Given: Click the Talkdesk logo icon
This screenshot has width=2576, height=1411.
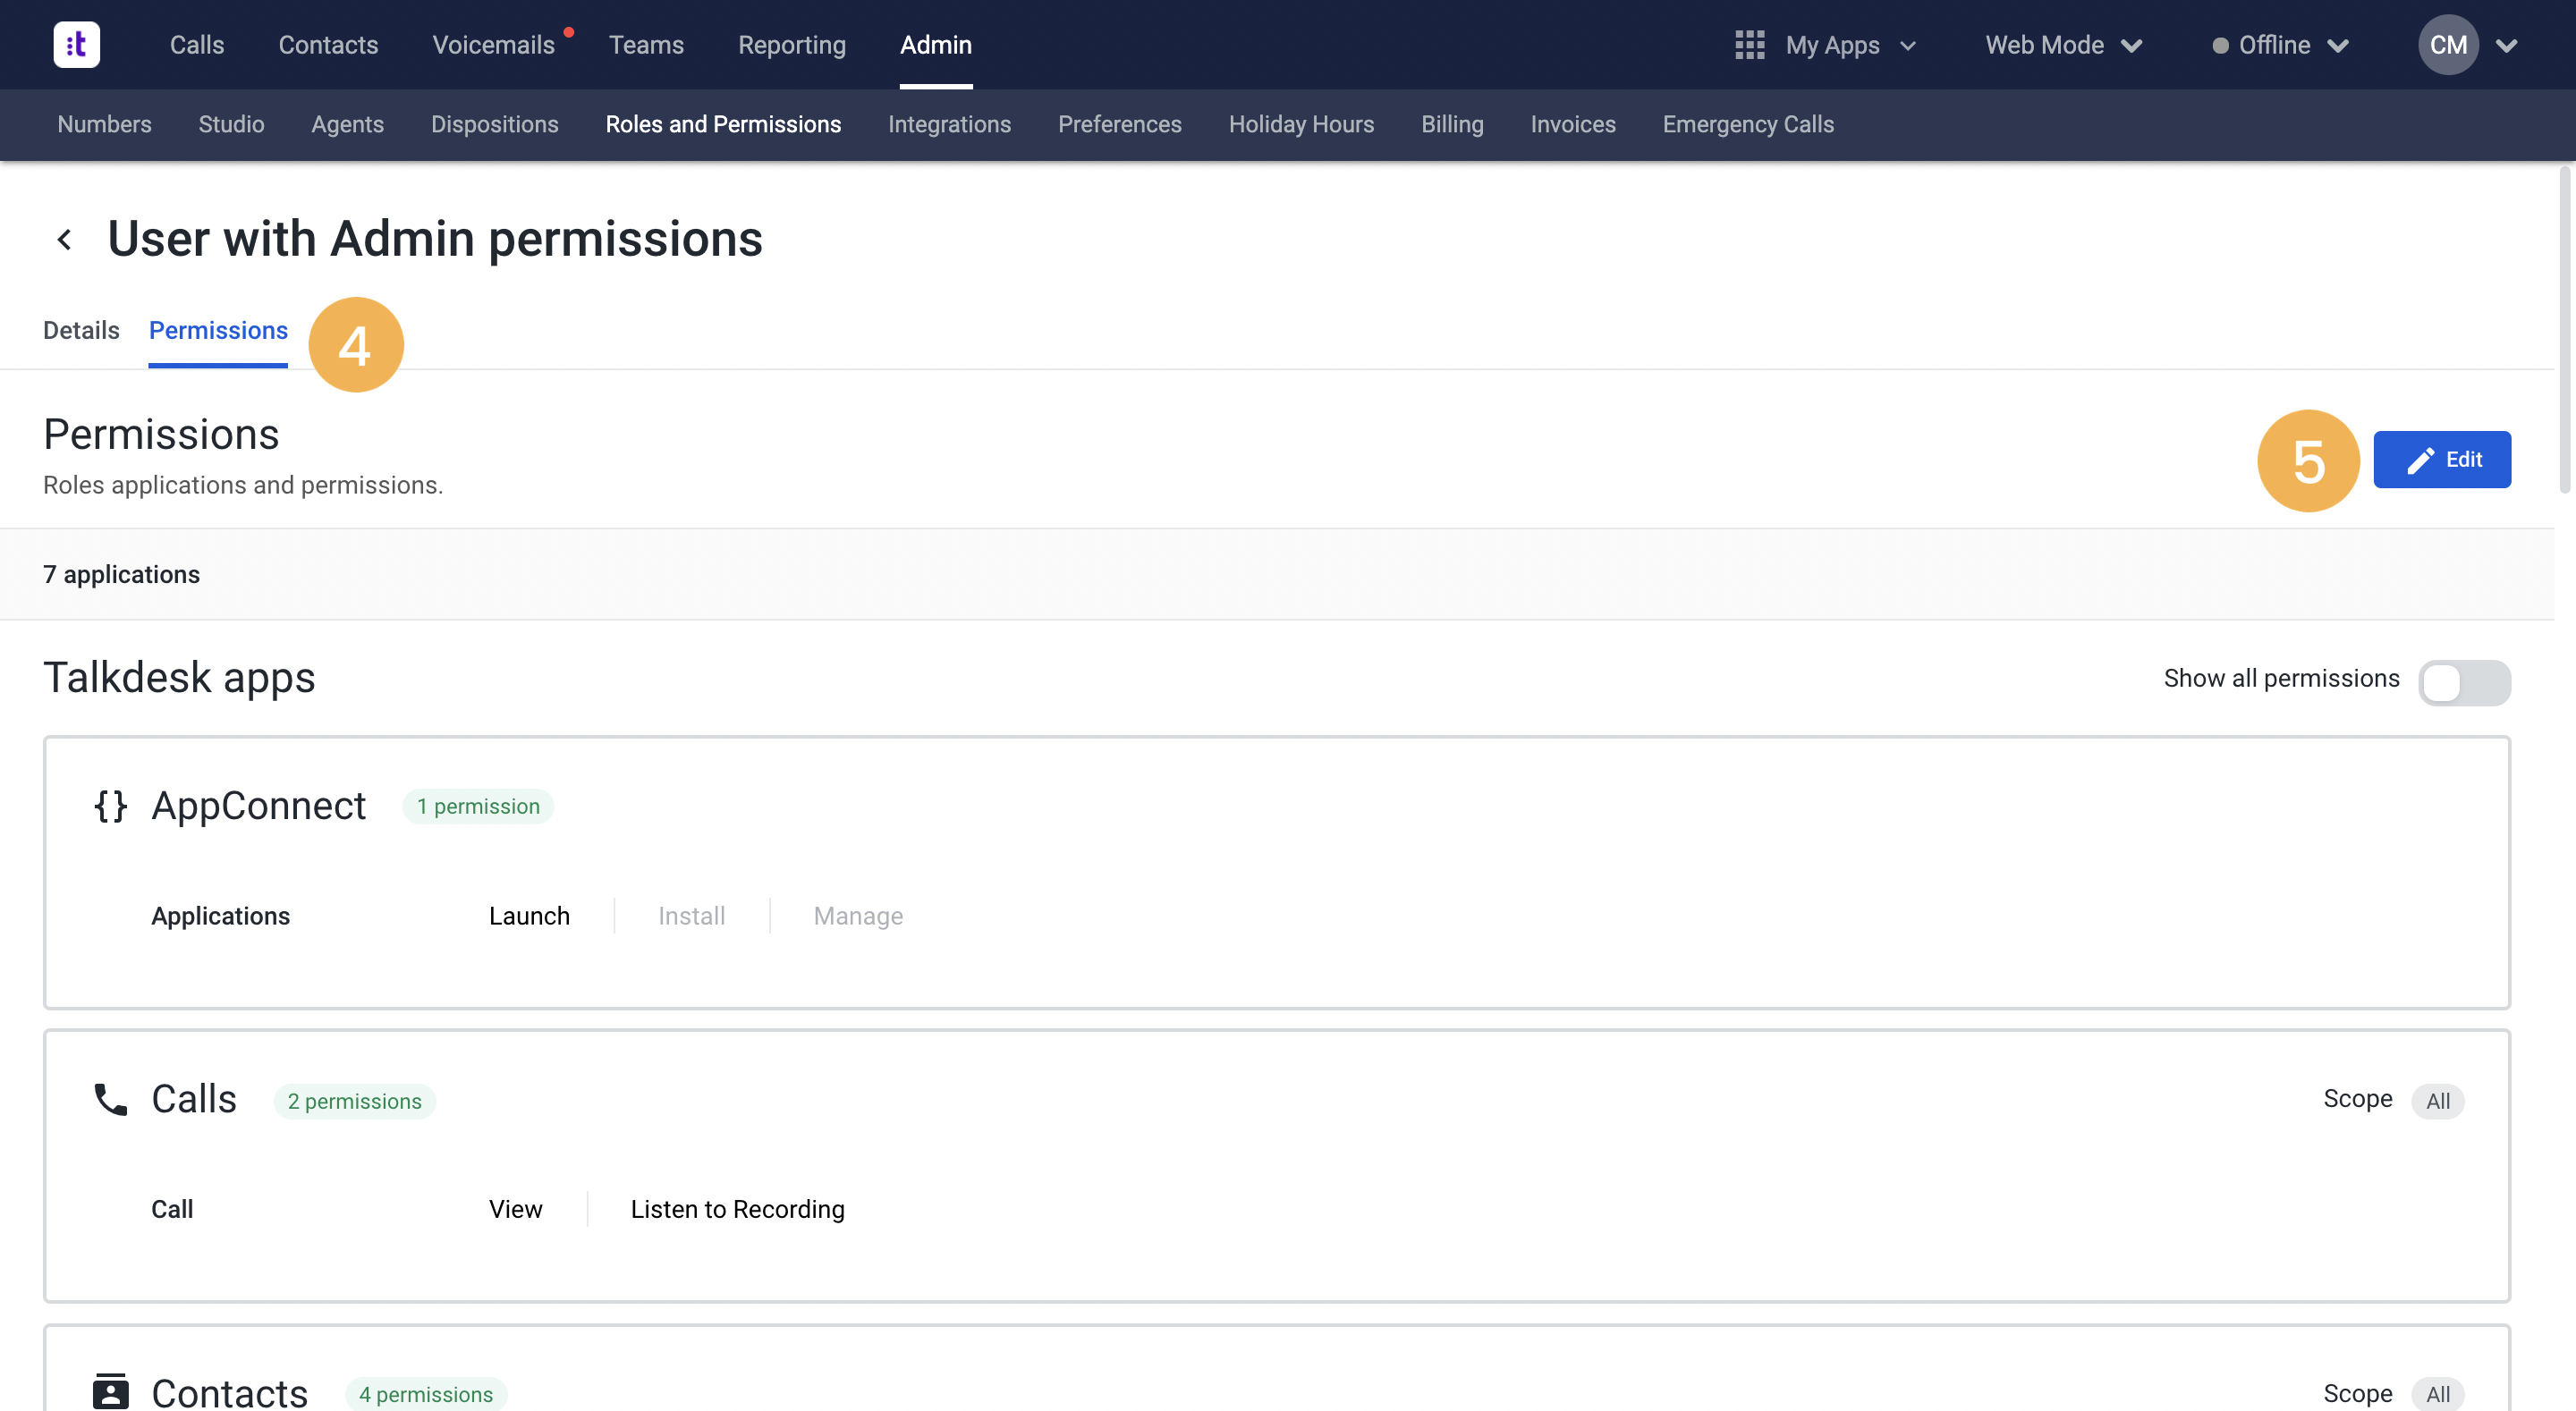Looking at the screenshot, I should (76, 45).
